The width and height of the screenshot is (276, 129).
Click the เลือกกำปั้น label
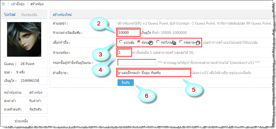tap(61, 43)
